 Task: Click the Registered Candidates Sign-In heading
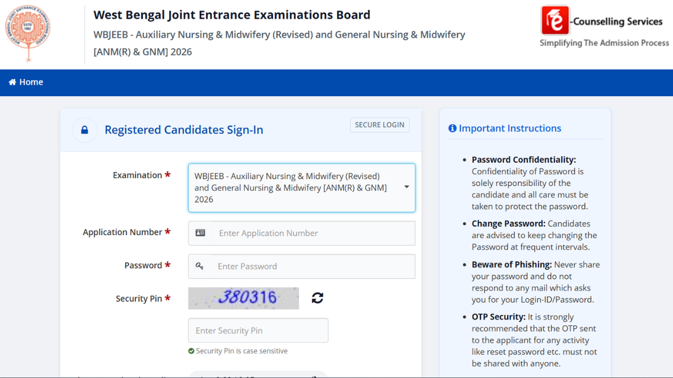[184, 130]
